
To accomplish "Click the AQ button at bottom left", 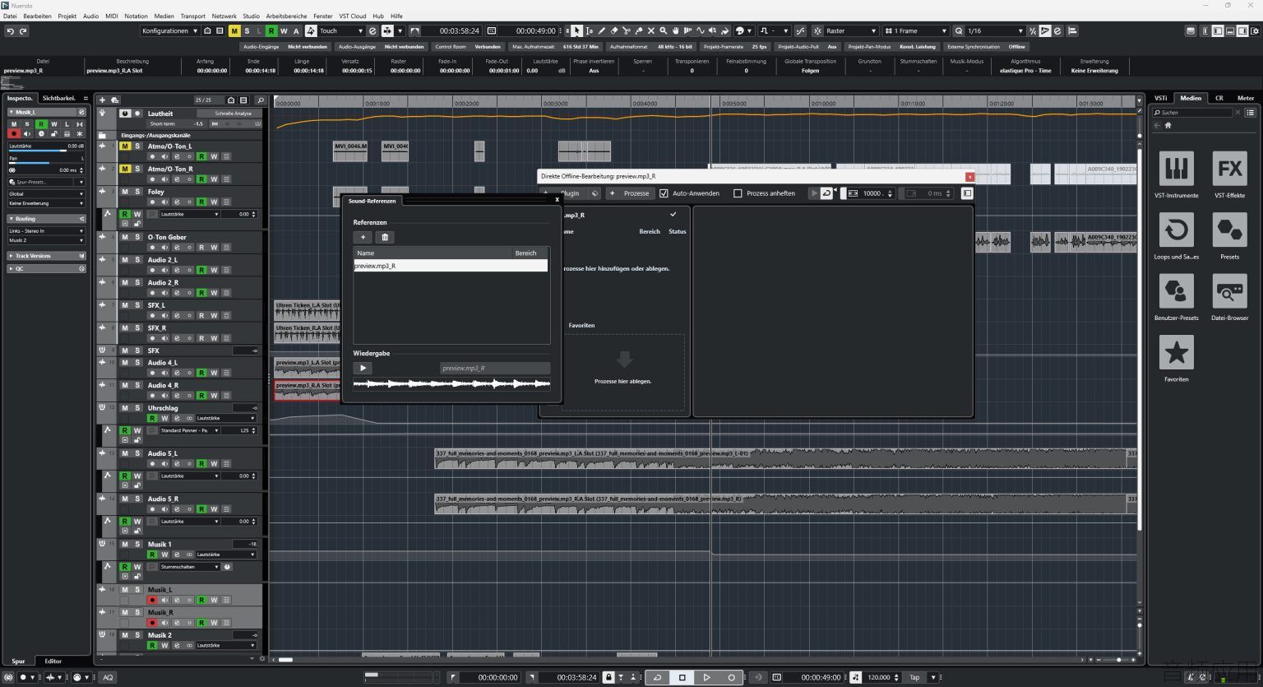I will [108, 677].
